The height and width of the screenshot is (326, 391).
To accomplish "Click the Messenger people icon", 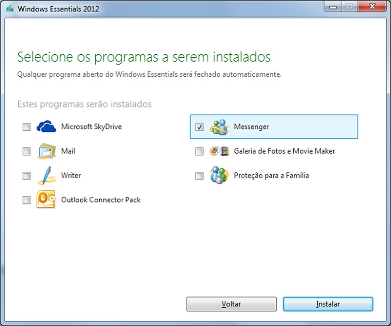I will (x=219, y=127).
